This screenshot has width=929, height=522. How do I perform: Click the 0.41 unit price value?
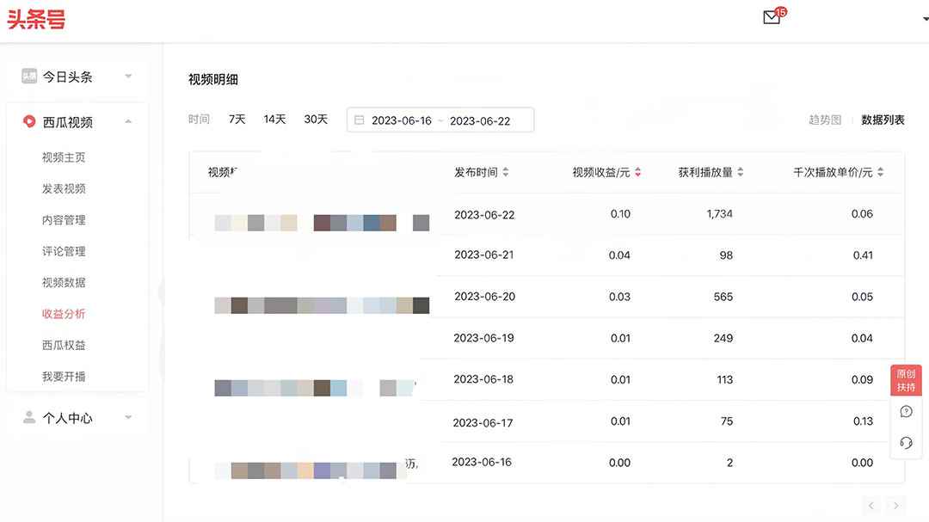click(x=863, y=255)
